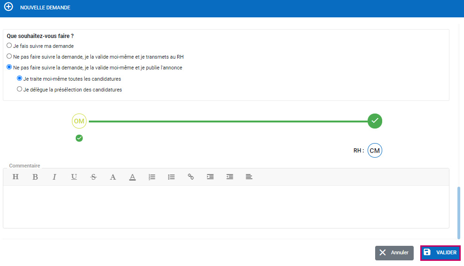Toggle italic formatting in comment toolbar
Screen dimensions: 464x266
point(55,177)
